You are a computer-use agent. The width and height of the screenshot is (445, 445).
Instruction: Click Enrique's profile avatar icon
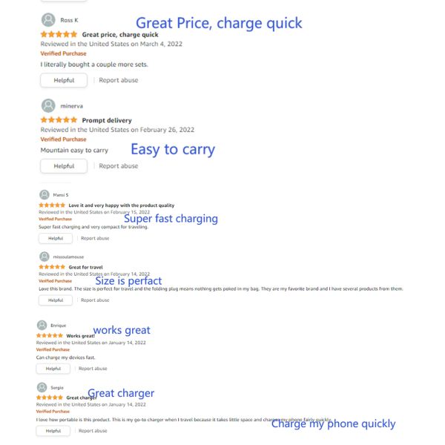[x=42, y=325]
